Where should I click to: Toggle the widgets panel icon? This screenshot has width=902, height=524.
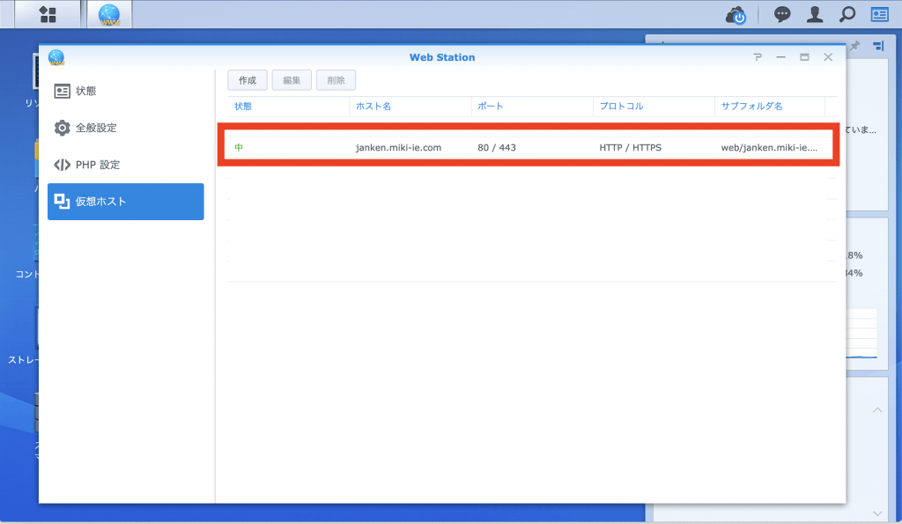click(x=879, y=14)
